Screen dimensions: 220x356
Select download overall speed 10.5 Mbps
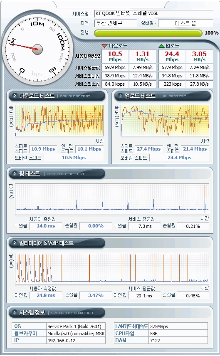[x=74, y=158]
